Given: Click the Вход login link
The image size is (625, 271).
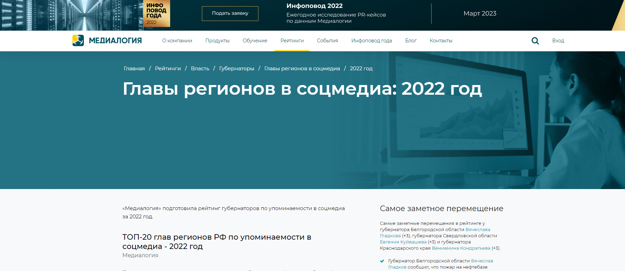Looking at the screenshot, I should click(x=558, y=41).
